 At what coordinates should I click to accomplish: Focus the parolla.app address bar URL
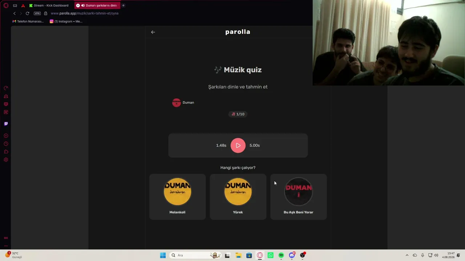click(85, 13)
